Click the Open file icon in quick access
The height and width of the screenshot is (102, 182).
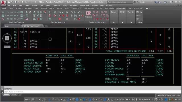pos(12,2)
